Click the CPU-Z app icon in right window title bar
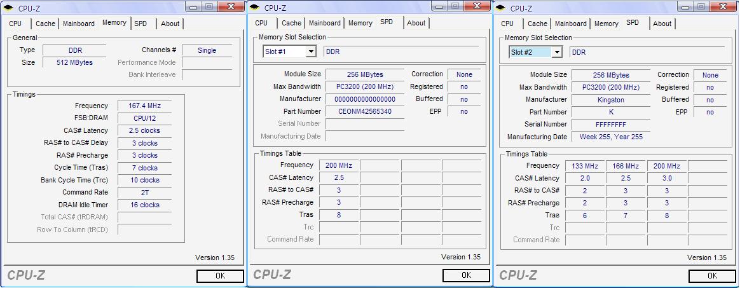The height and width of the screenshot is (288, 740). [501, 8]
